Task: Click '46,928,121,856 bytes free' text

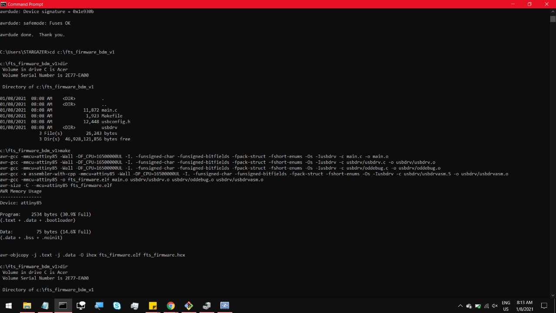Action: tap(98, 139)
